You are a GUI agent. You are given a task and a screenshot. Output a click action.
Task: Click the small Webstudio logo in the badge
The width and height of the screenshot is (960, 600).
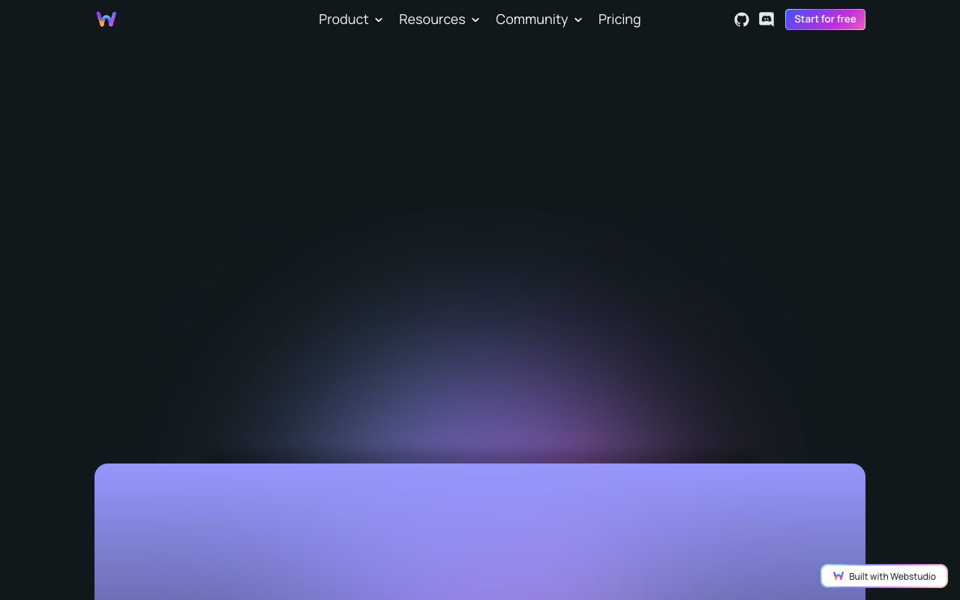(838, 576)
